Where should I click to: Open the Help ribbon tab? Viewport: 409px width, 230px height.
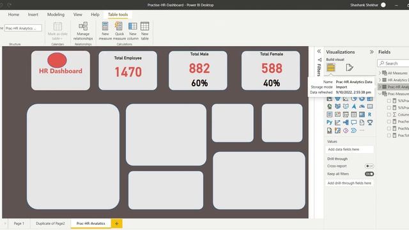pos(95,15)
